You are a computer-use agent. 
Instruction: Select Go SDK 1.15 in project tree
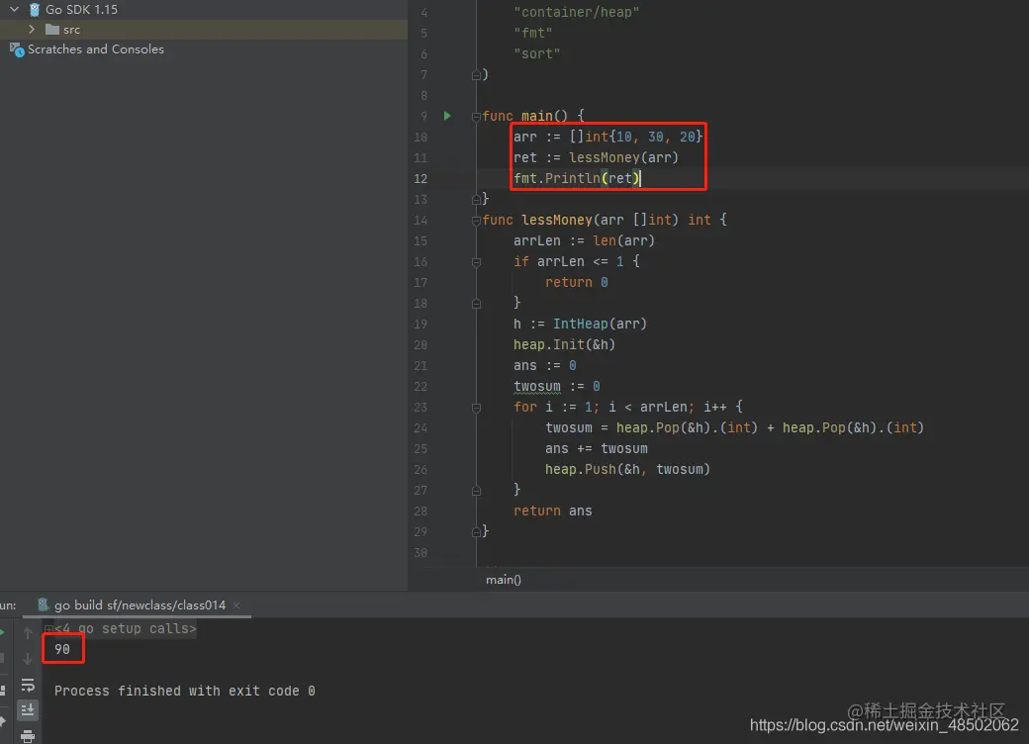click(81, 10)
